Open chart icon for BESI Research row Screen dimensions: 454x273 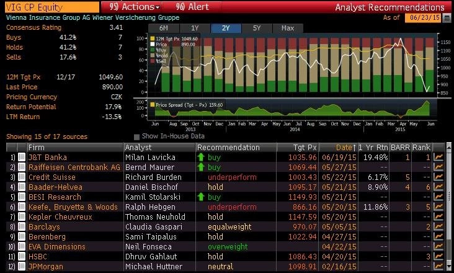(x=438, y=197)
